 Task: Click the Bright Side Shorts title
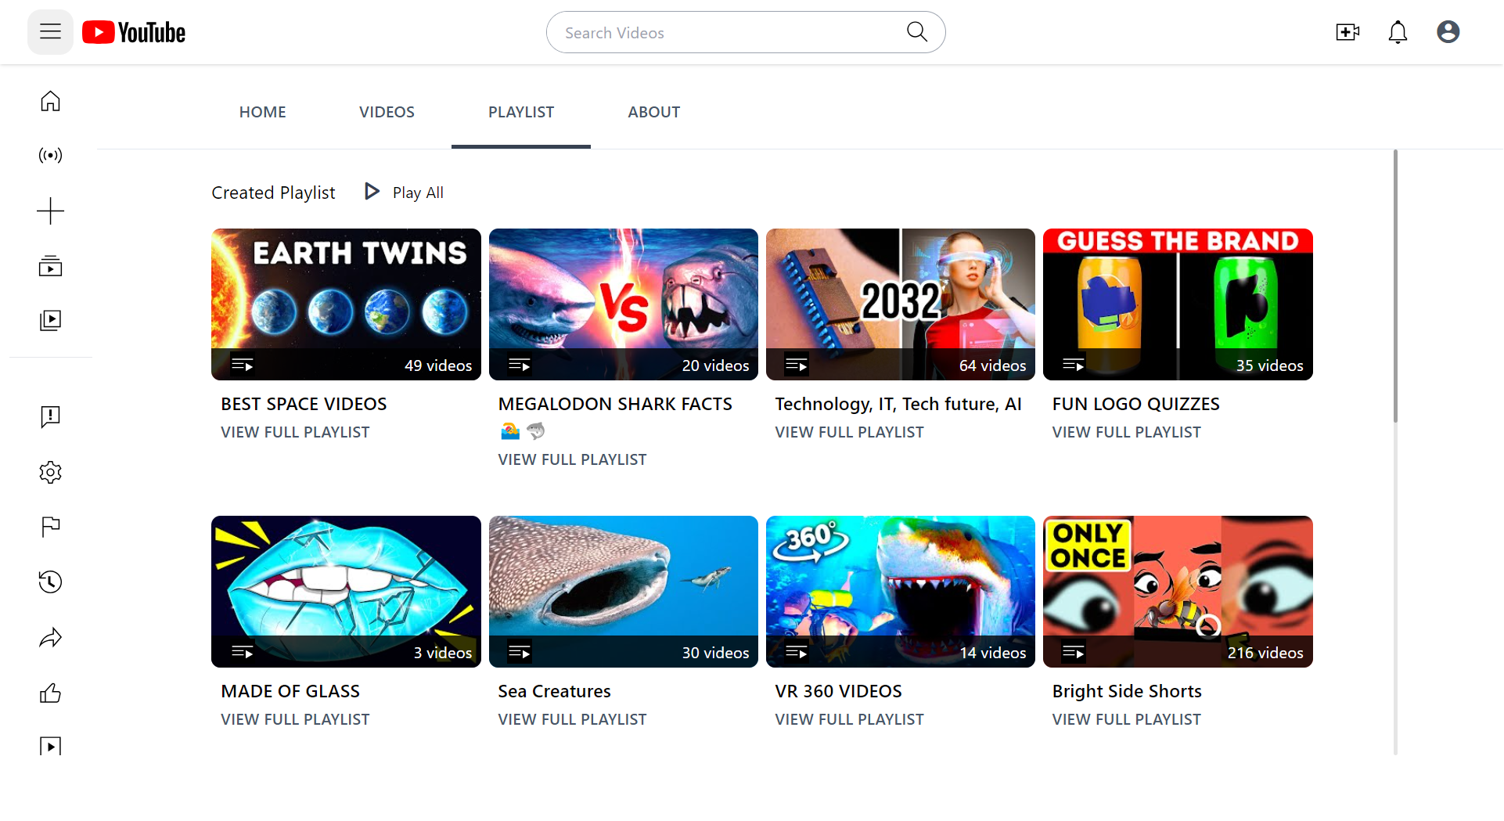[x=1126, y=691]
